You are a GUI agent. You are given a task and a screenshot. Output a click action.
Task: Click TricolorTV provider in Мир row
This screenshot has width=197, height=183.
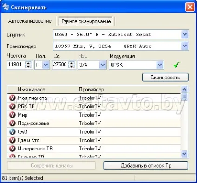(x=90, y=115)
